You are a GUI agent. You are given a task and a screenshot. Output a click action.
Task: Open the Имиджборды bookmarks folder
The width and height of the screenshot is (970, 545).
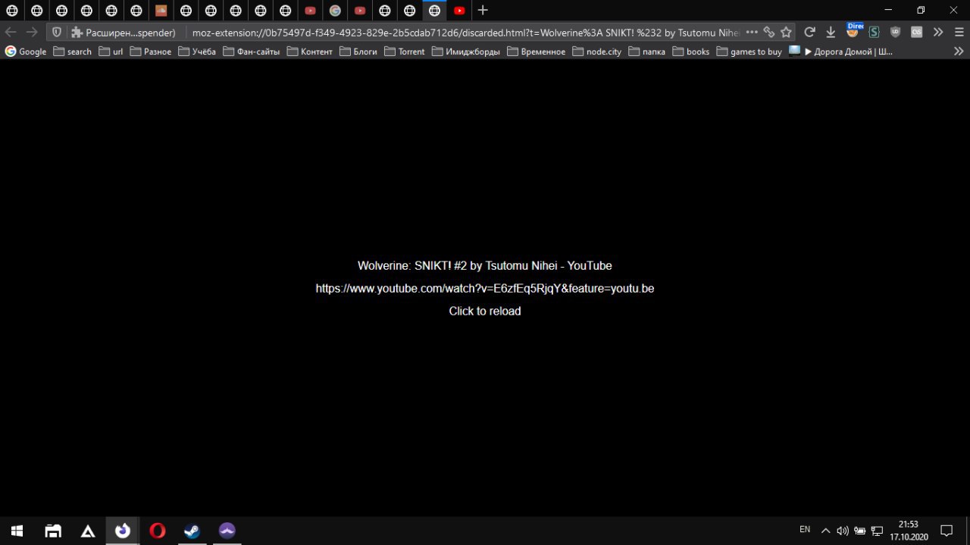466,52
